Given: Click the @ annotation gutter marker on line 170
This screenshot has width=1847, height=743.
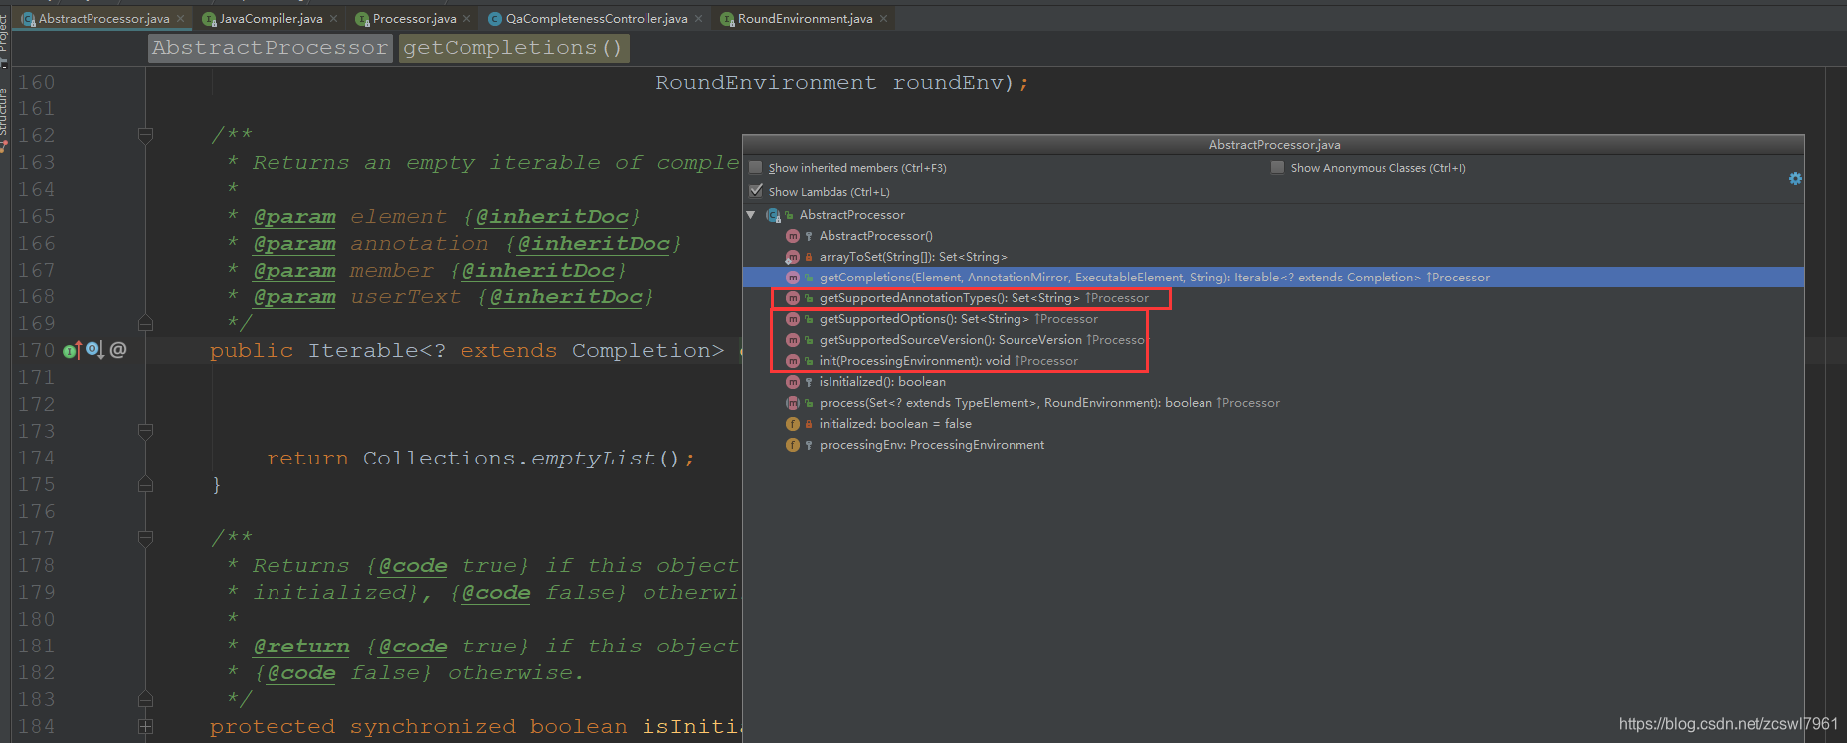Looking at the screenshot, I should click(118, 350).
